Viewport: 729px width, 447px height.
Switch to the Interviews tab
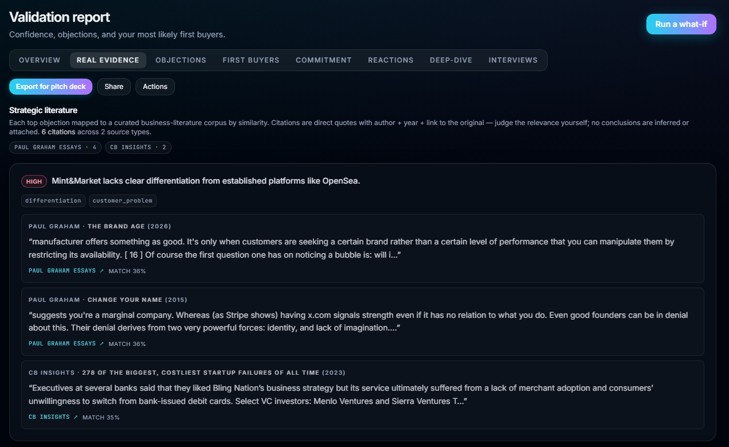[513, 60]
